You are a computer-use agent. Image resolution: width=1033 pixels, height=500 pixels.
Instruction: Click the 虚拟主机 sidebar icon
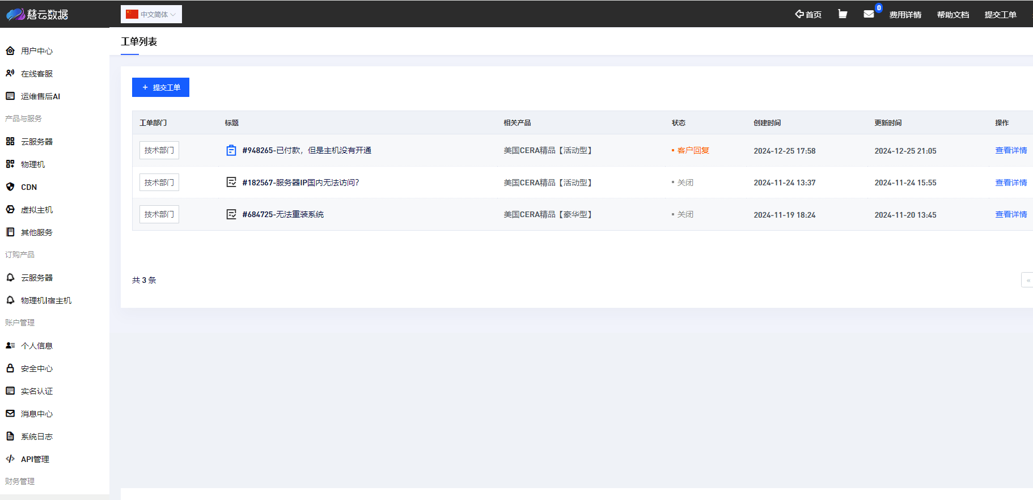click(x=10, y=209)
